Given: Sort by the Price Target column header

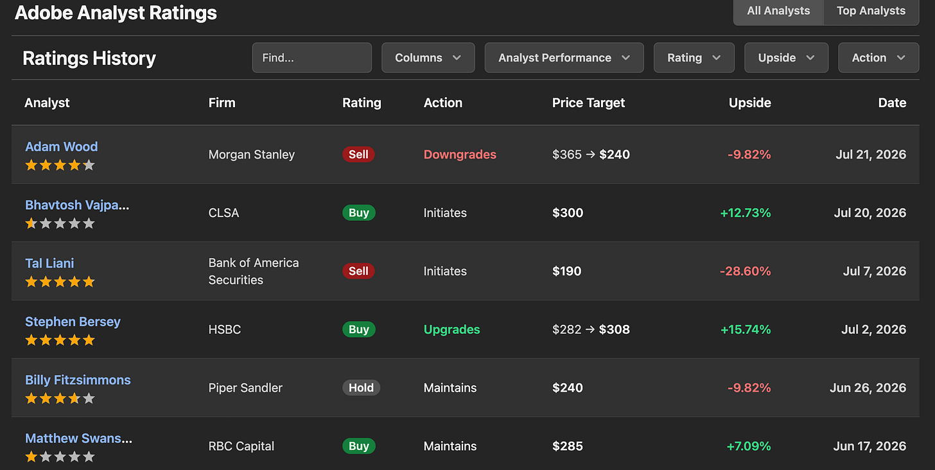Looking at the screenshot, I should [588, 103].
